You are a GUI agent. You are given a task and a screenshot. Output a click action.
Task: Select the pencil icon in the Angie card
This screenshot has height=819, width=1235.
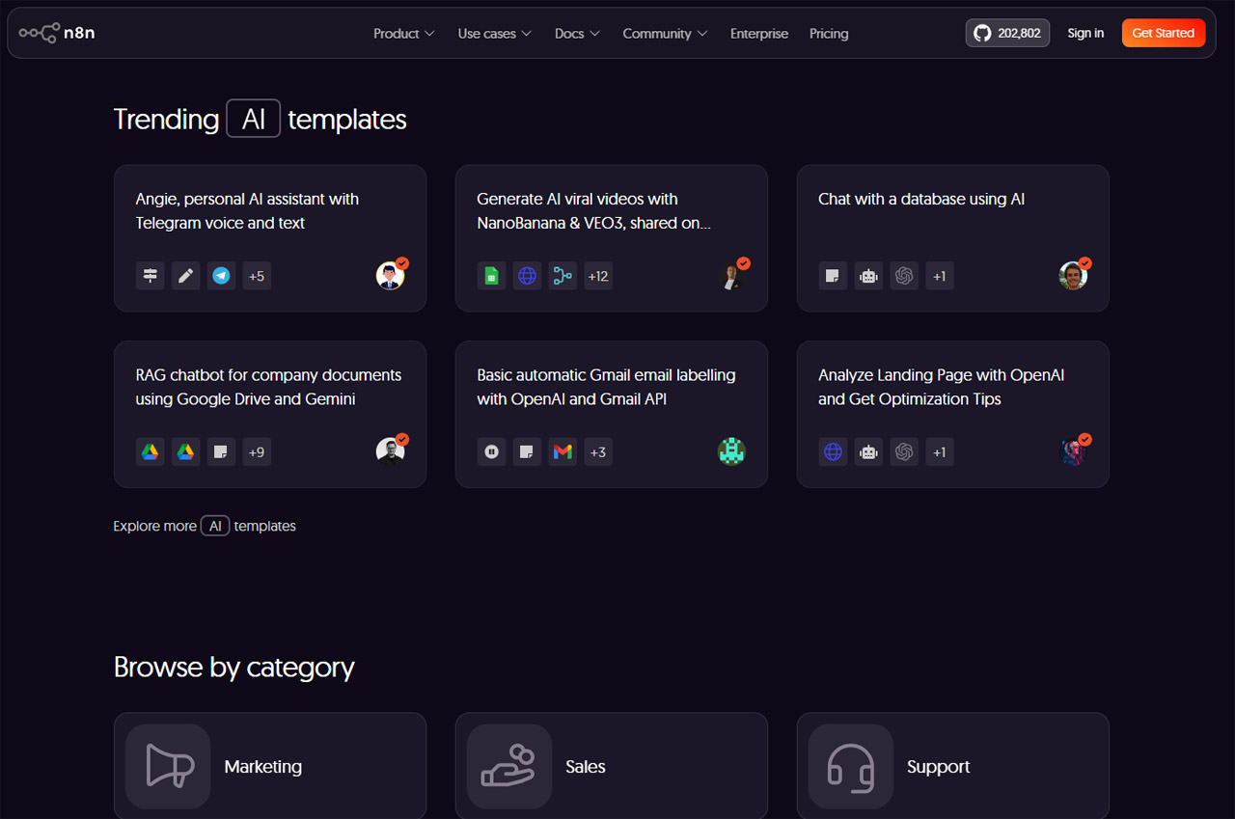[186, 276]
